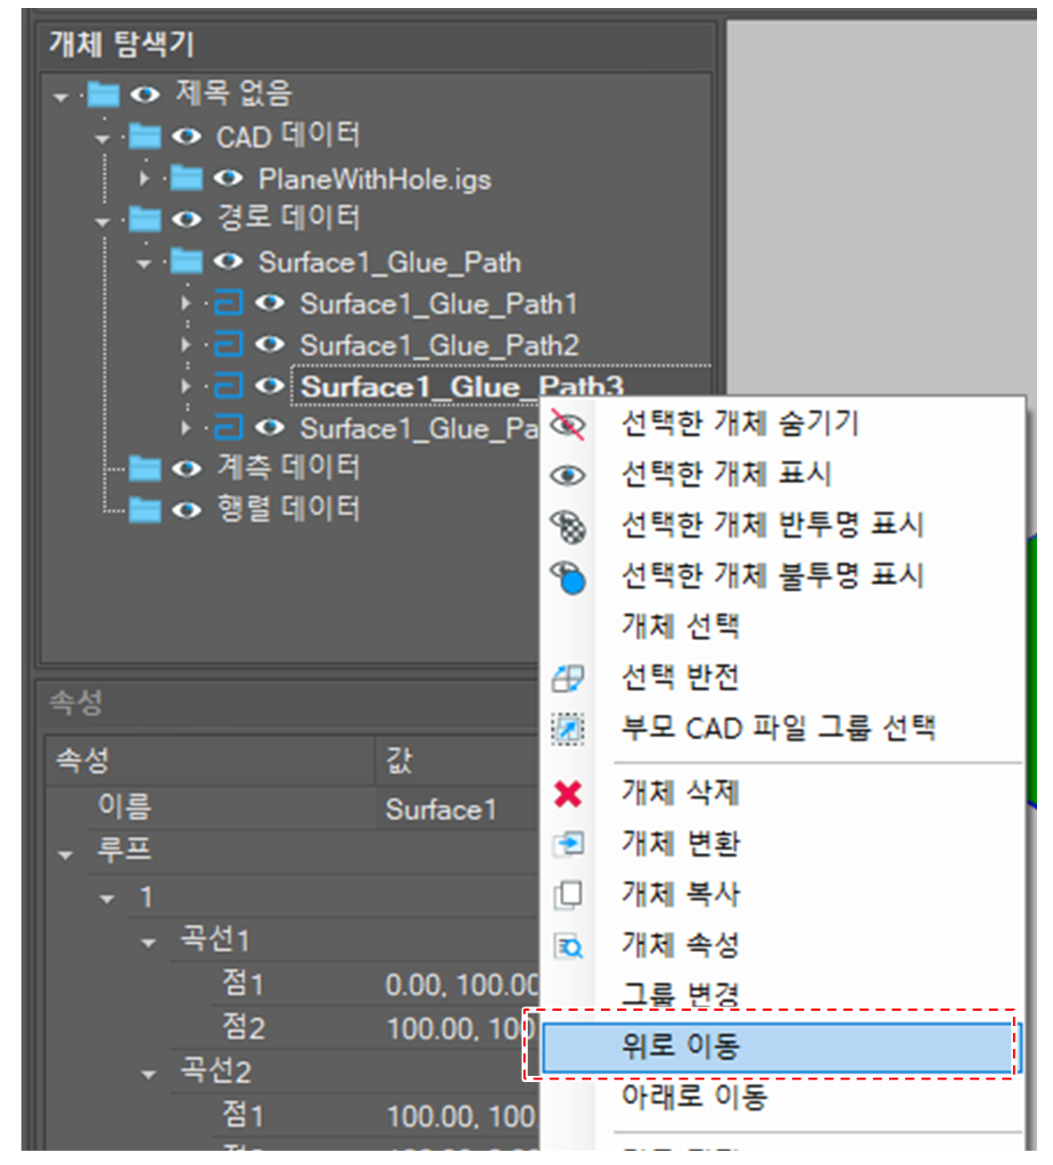The width and height of the screenshot is (1053, 1165).
Task: Choose 아래로 이동 menu entry
Action: (694, 1096)
